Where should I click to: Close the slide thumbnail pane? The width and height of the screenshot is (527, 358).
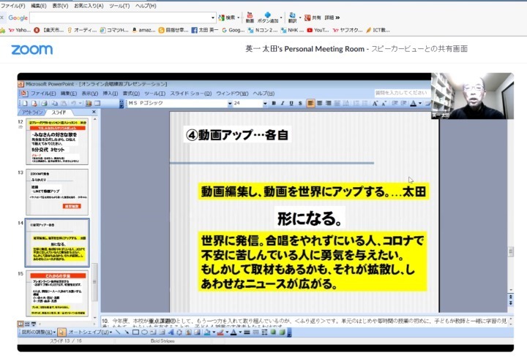[94, 112]
